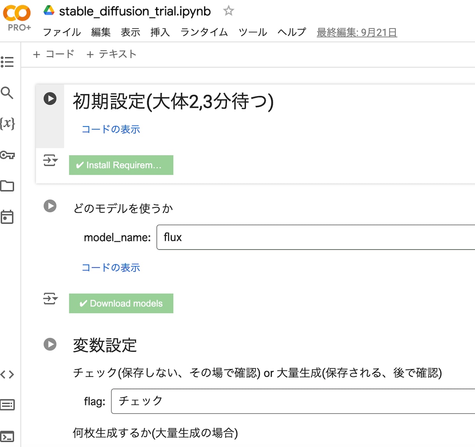This screenshot has height=447, width=475.
Task: Open the flag dropdown showing チェック
Action: pos(293,401)
